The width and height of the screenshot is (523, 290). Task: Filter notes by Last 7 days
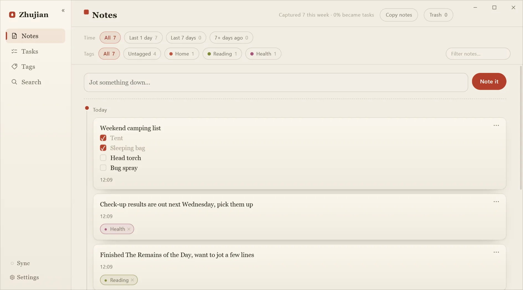(x=186, y=38)
